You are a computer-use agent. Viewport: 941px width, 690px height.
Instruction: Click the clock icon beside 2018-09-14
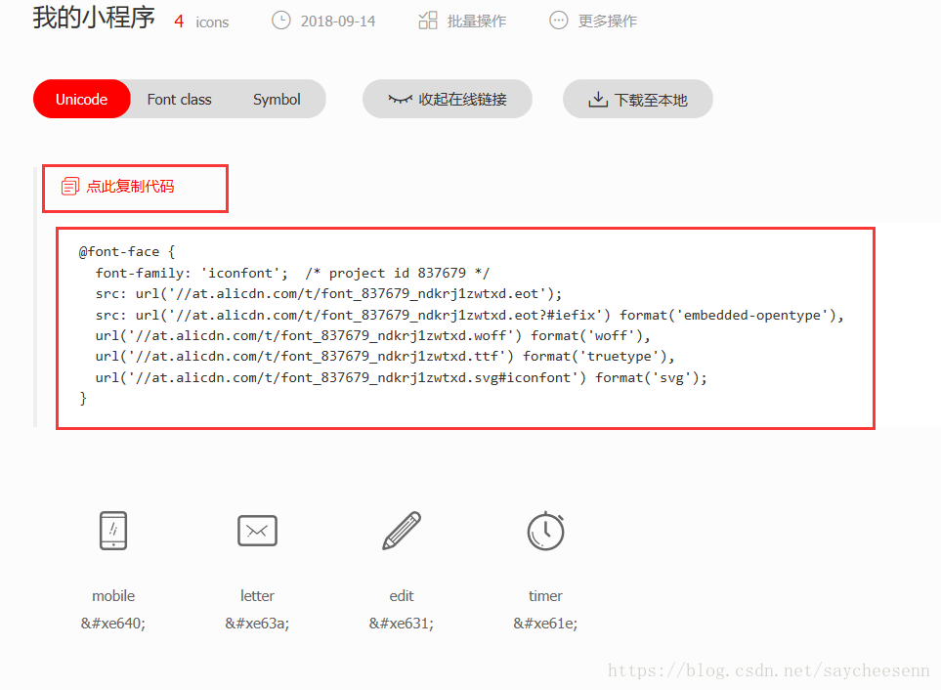pyautogui.click(x=280, y=21)
